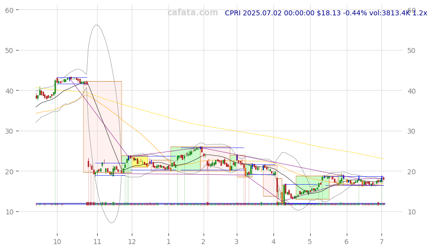The width and height of the screenshot is (432, 250).
Task: Click the right y-axis label 30
Action: (411, 131)
